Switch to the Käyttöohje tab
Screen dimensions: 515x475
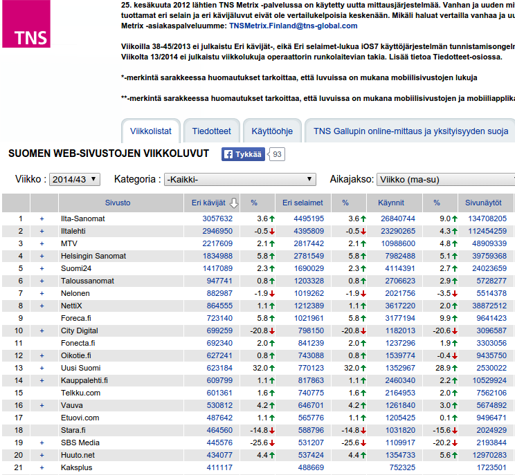[x=272, y=131]
